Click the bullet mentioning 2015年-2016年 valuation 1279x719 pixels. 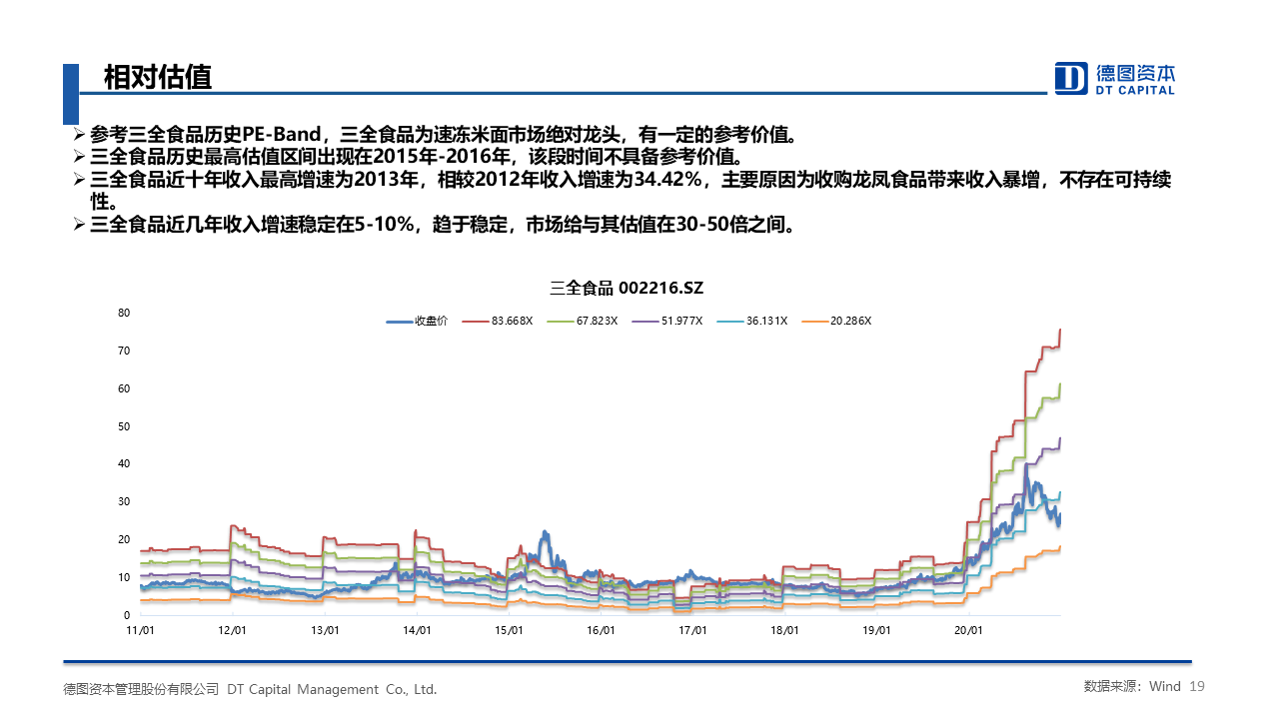pos(409,157)
